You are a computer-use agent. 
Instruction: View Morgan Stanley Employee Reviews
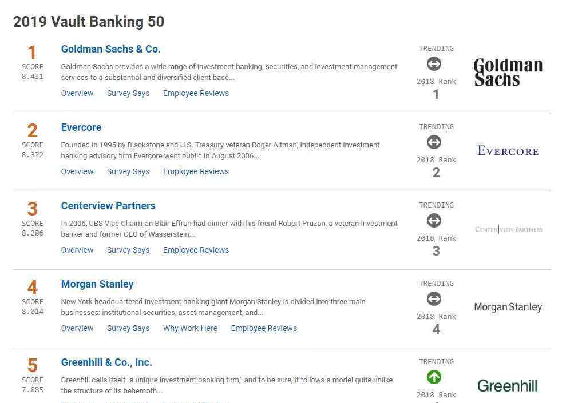[x=264, y=328]
